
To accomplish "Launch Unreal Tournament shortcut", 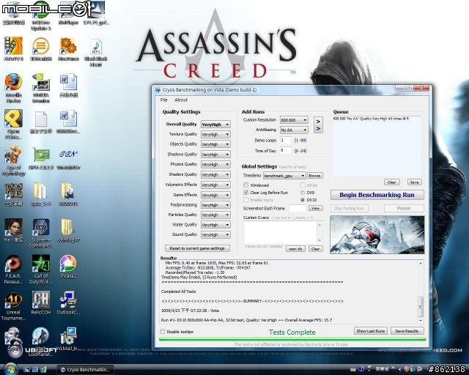I will (13, 305).
